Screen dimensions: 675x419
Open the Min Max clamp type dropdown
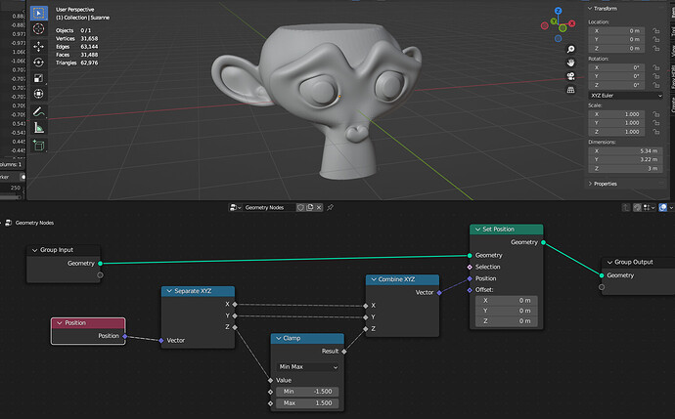coord(308,367)
